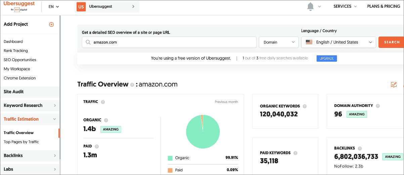Click the 99.91% organic percentage
The image size is (404, 175).
(232, 158)
